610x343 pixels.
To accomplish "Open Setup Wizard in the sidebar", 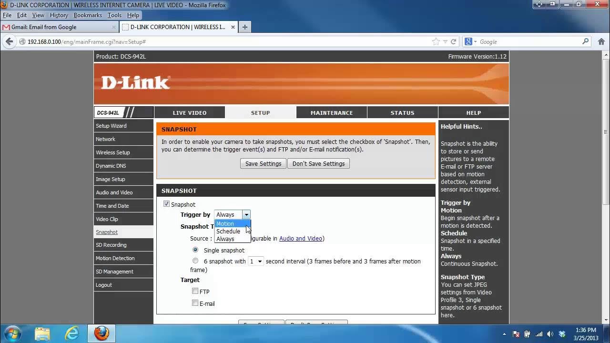I will coord(123,126).
